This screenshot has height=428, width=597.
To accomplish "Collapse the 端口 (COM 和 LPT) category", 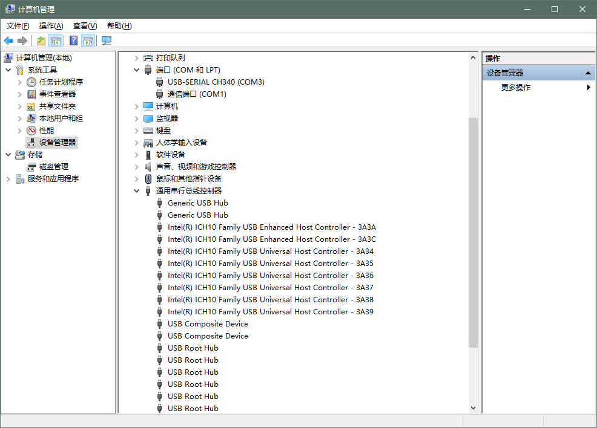I will point(136,70).
